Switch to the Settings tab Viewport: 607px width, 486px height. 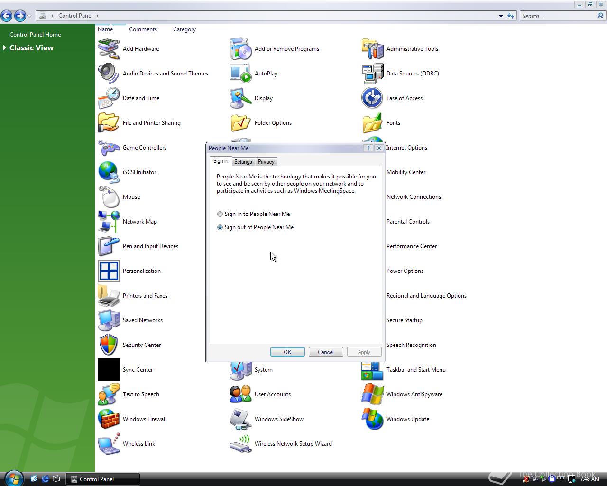(x=243, y=162)
